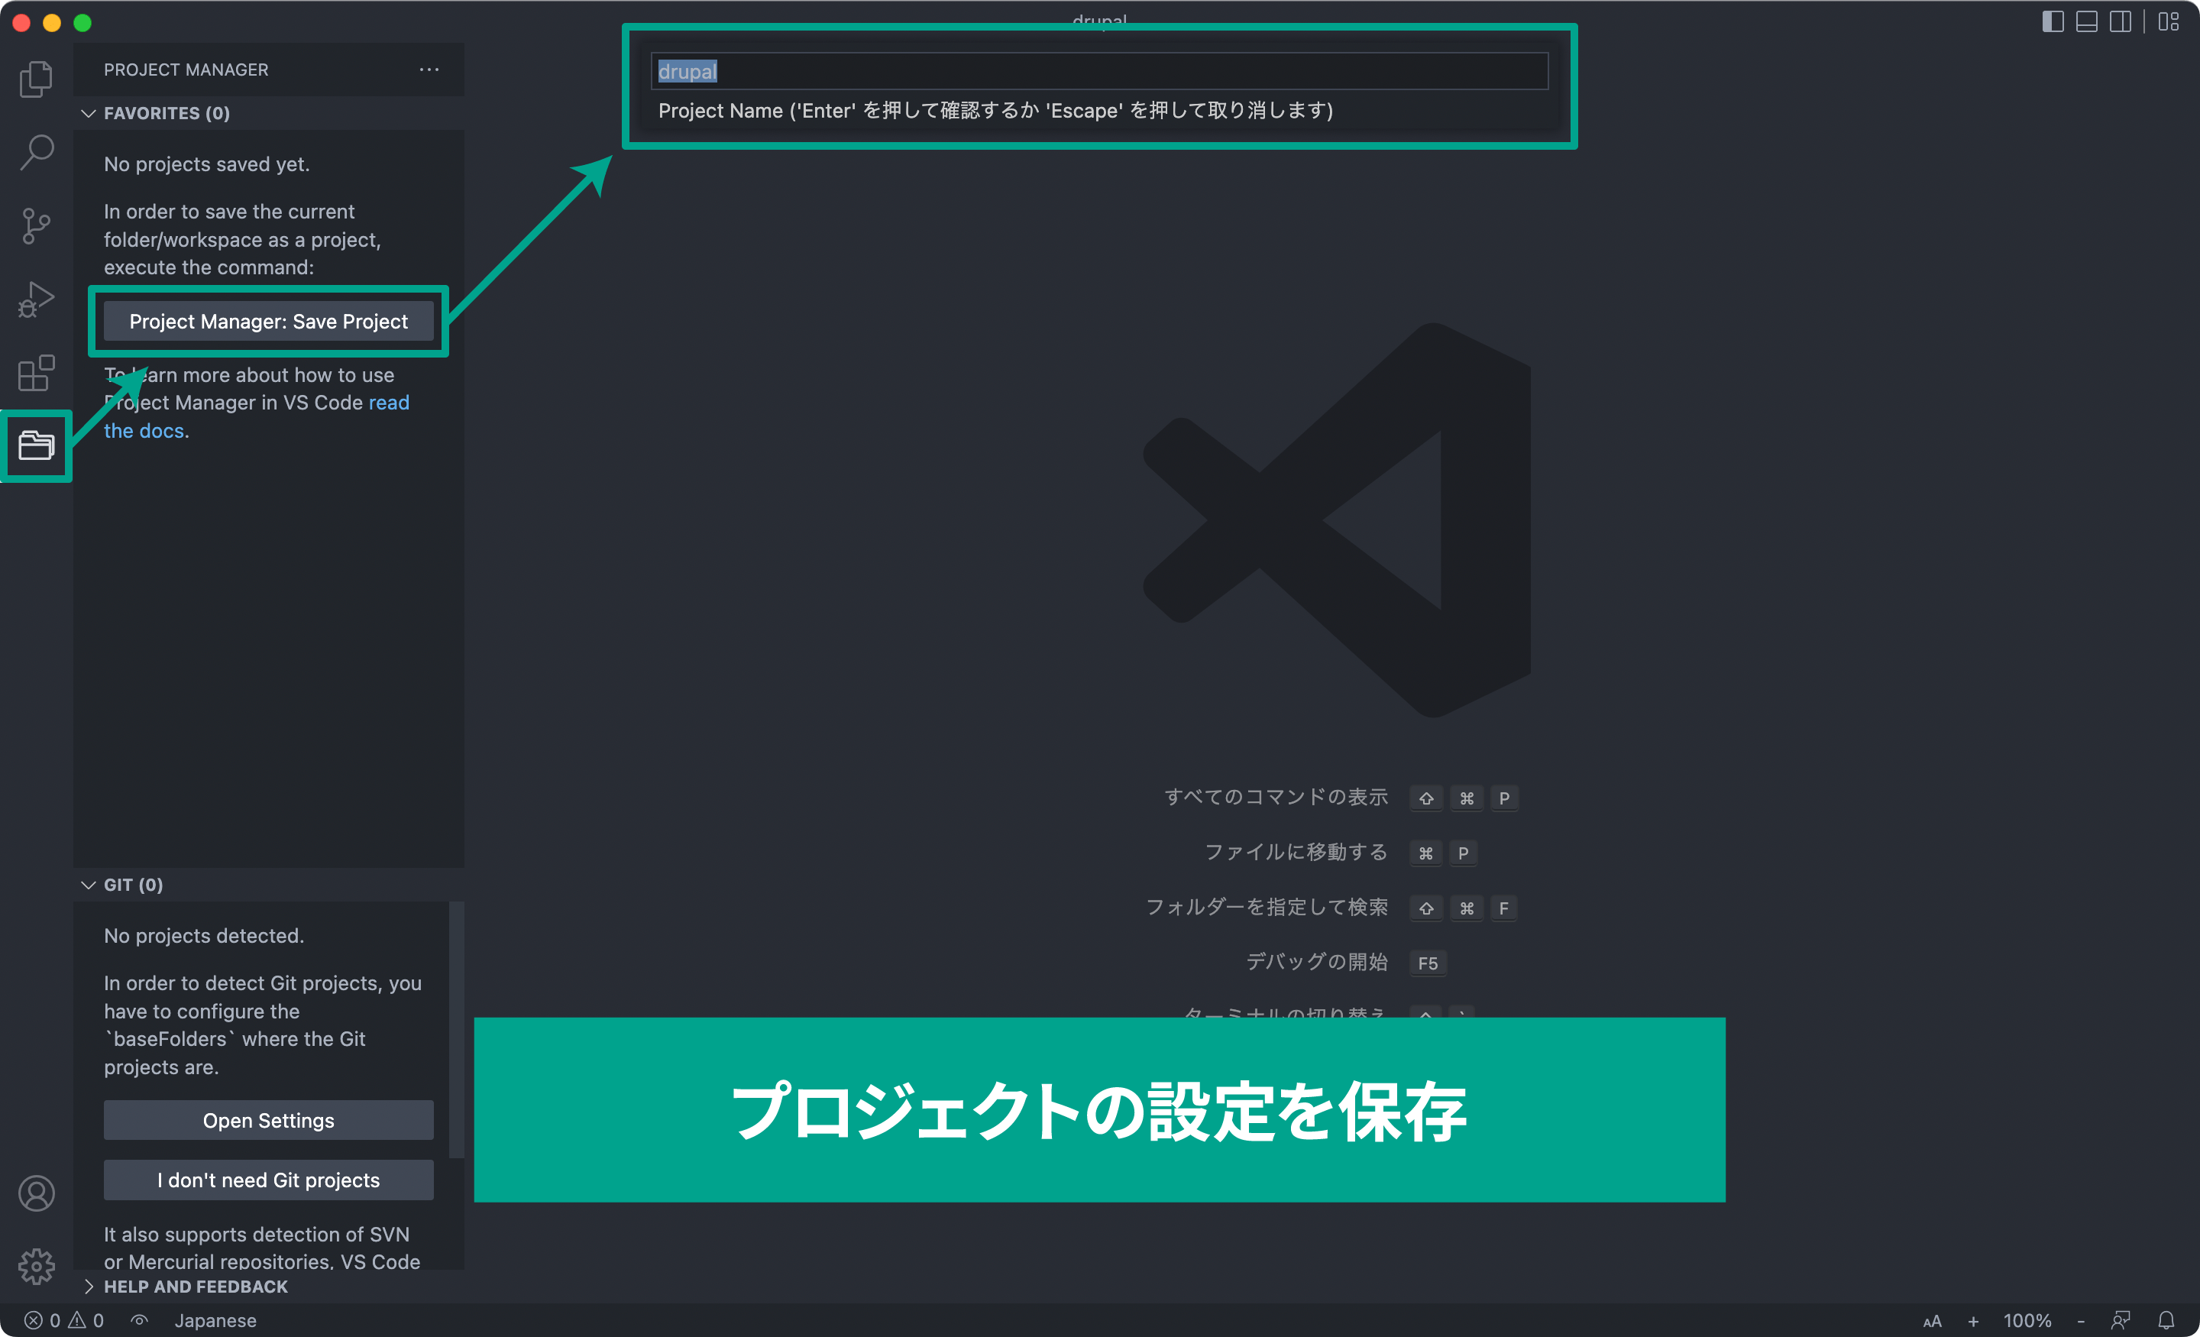Open the Project Manager folder icon
Viewport: 2200px width, 1337px height.
pos(36,445)
